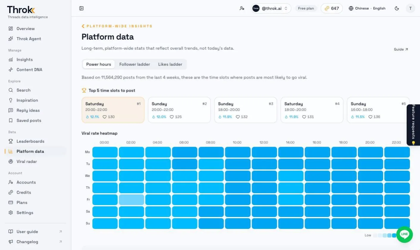Open Saved posts bookmark icon

point(11,121)
